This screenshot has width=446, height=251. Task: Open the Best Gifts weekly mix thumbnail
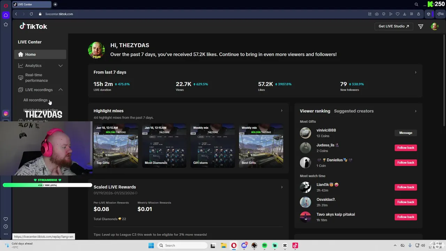(261, 146)
